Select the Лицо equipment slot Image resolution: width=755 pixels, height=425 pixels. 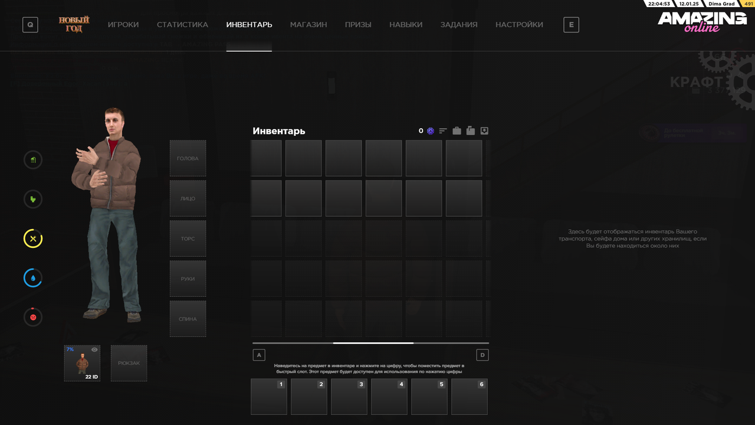pyautogui.click(x=188, y=198)
